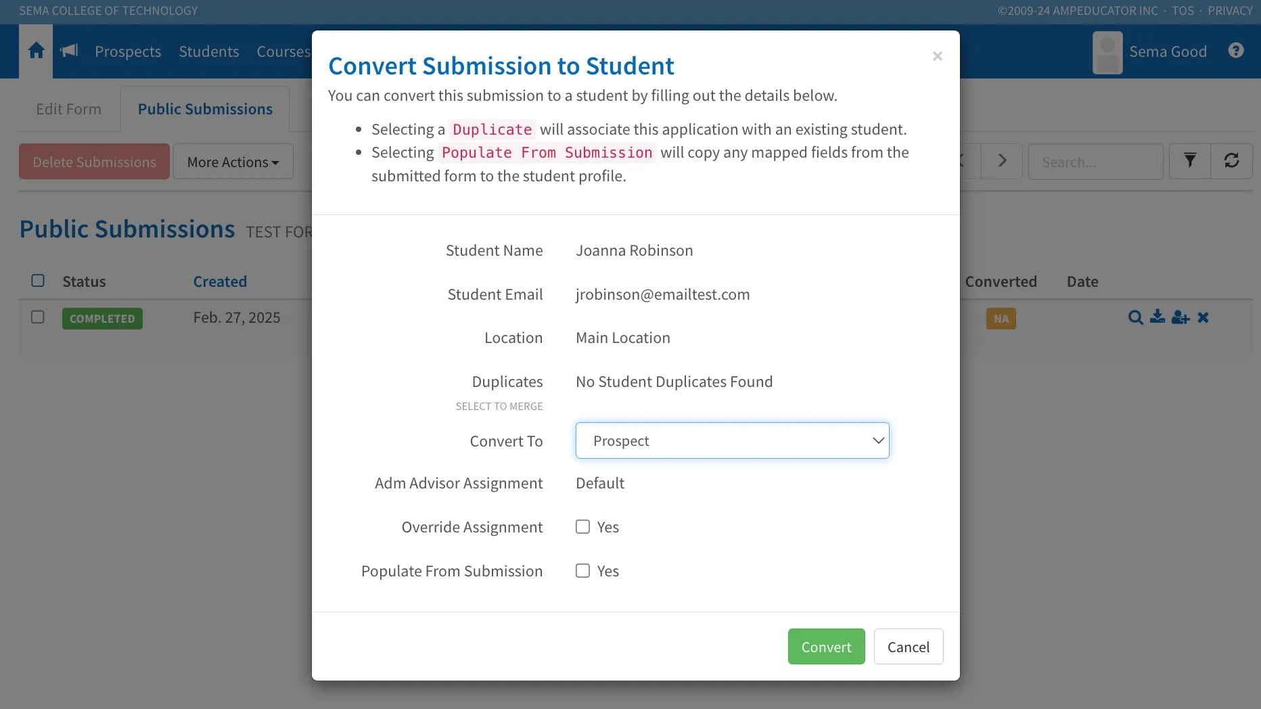Go to next page arrow
The height and width of the screenshot is (709, 1261).
(1003, 161)
